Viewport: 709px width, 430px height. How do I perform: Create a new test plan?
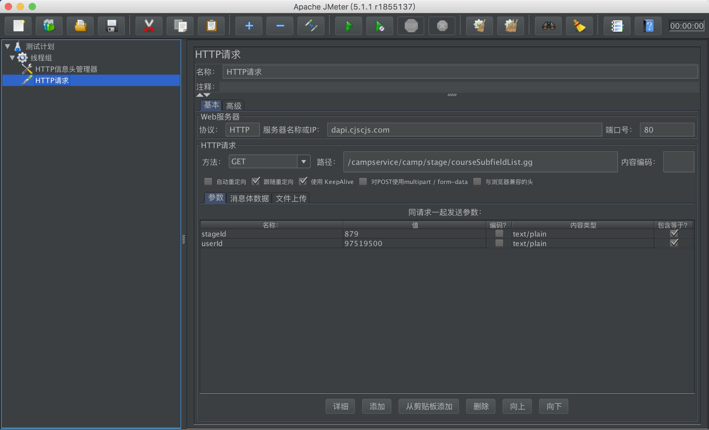(19, 26)
